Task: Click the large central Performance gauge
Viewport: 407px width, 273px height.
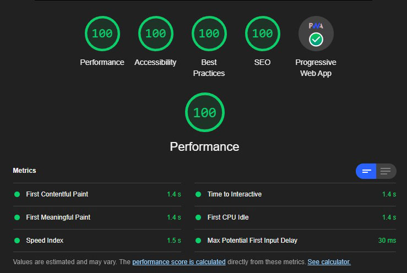Action: 204,113
